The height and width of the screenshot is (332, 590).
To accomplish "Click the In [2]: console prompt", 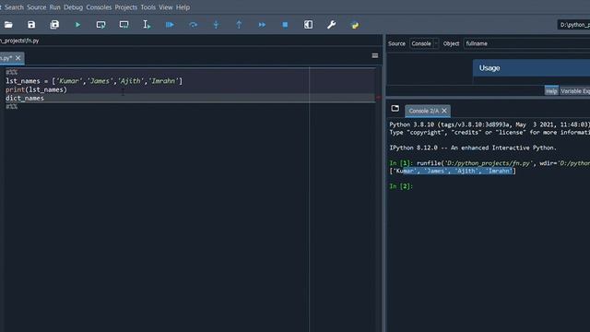I will tap(401, 186).
